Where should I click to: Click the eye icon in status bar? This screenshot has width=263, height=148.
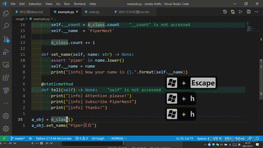30,139
